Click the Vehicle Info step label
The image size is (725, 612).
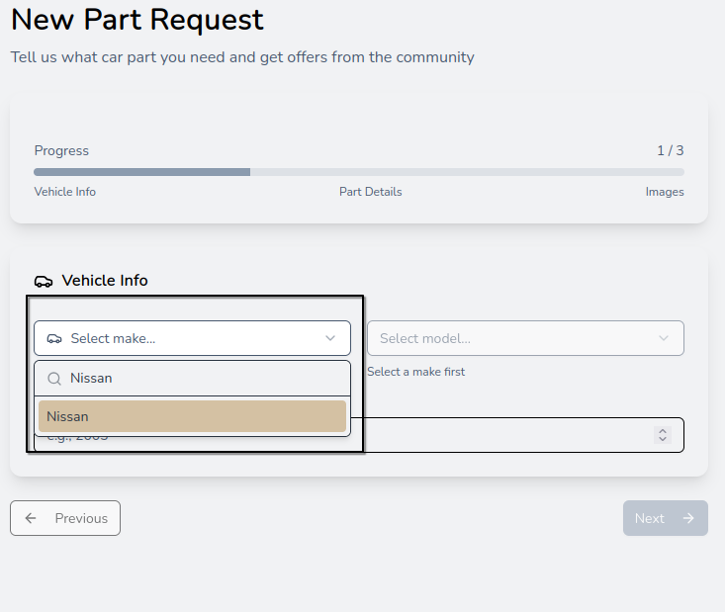64,192
